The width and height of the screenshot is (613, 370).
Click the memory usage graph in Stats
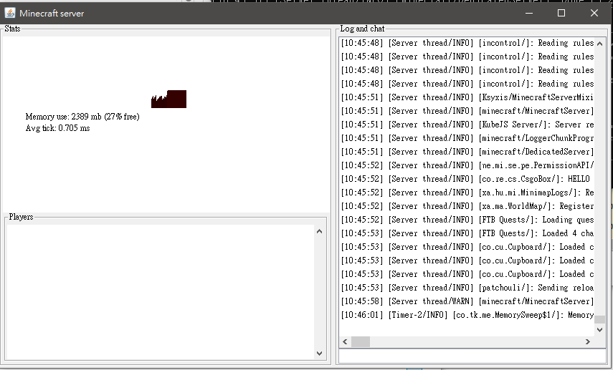click(169, 99)
